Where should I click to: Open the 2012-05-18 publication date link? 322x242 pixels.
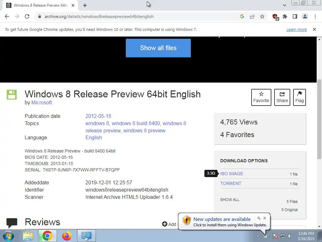[98, 116]
